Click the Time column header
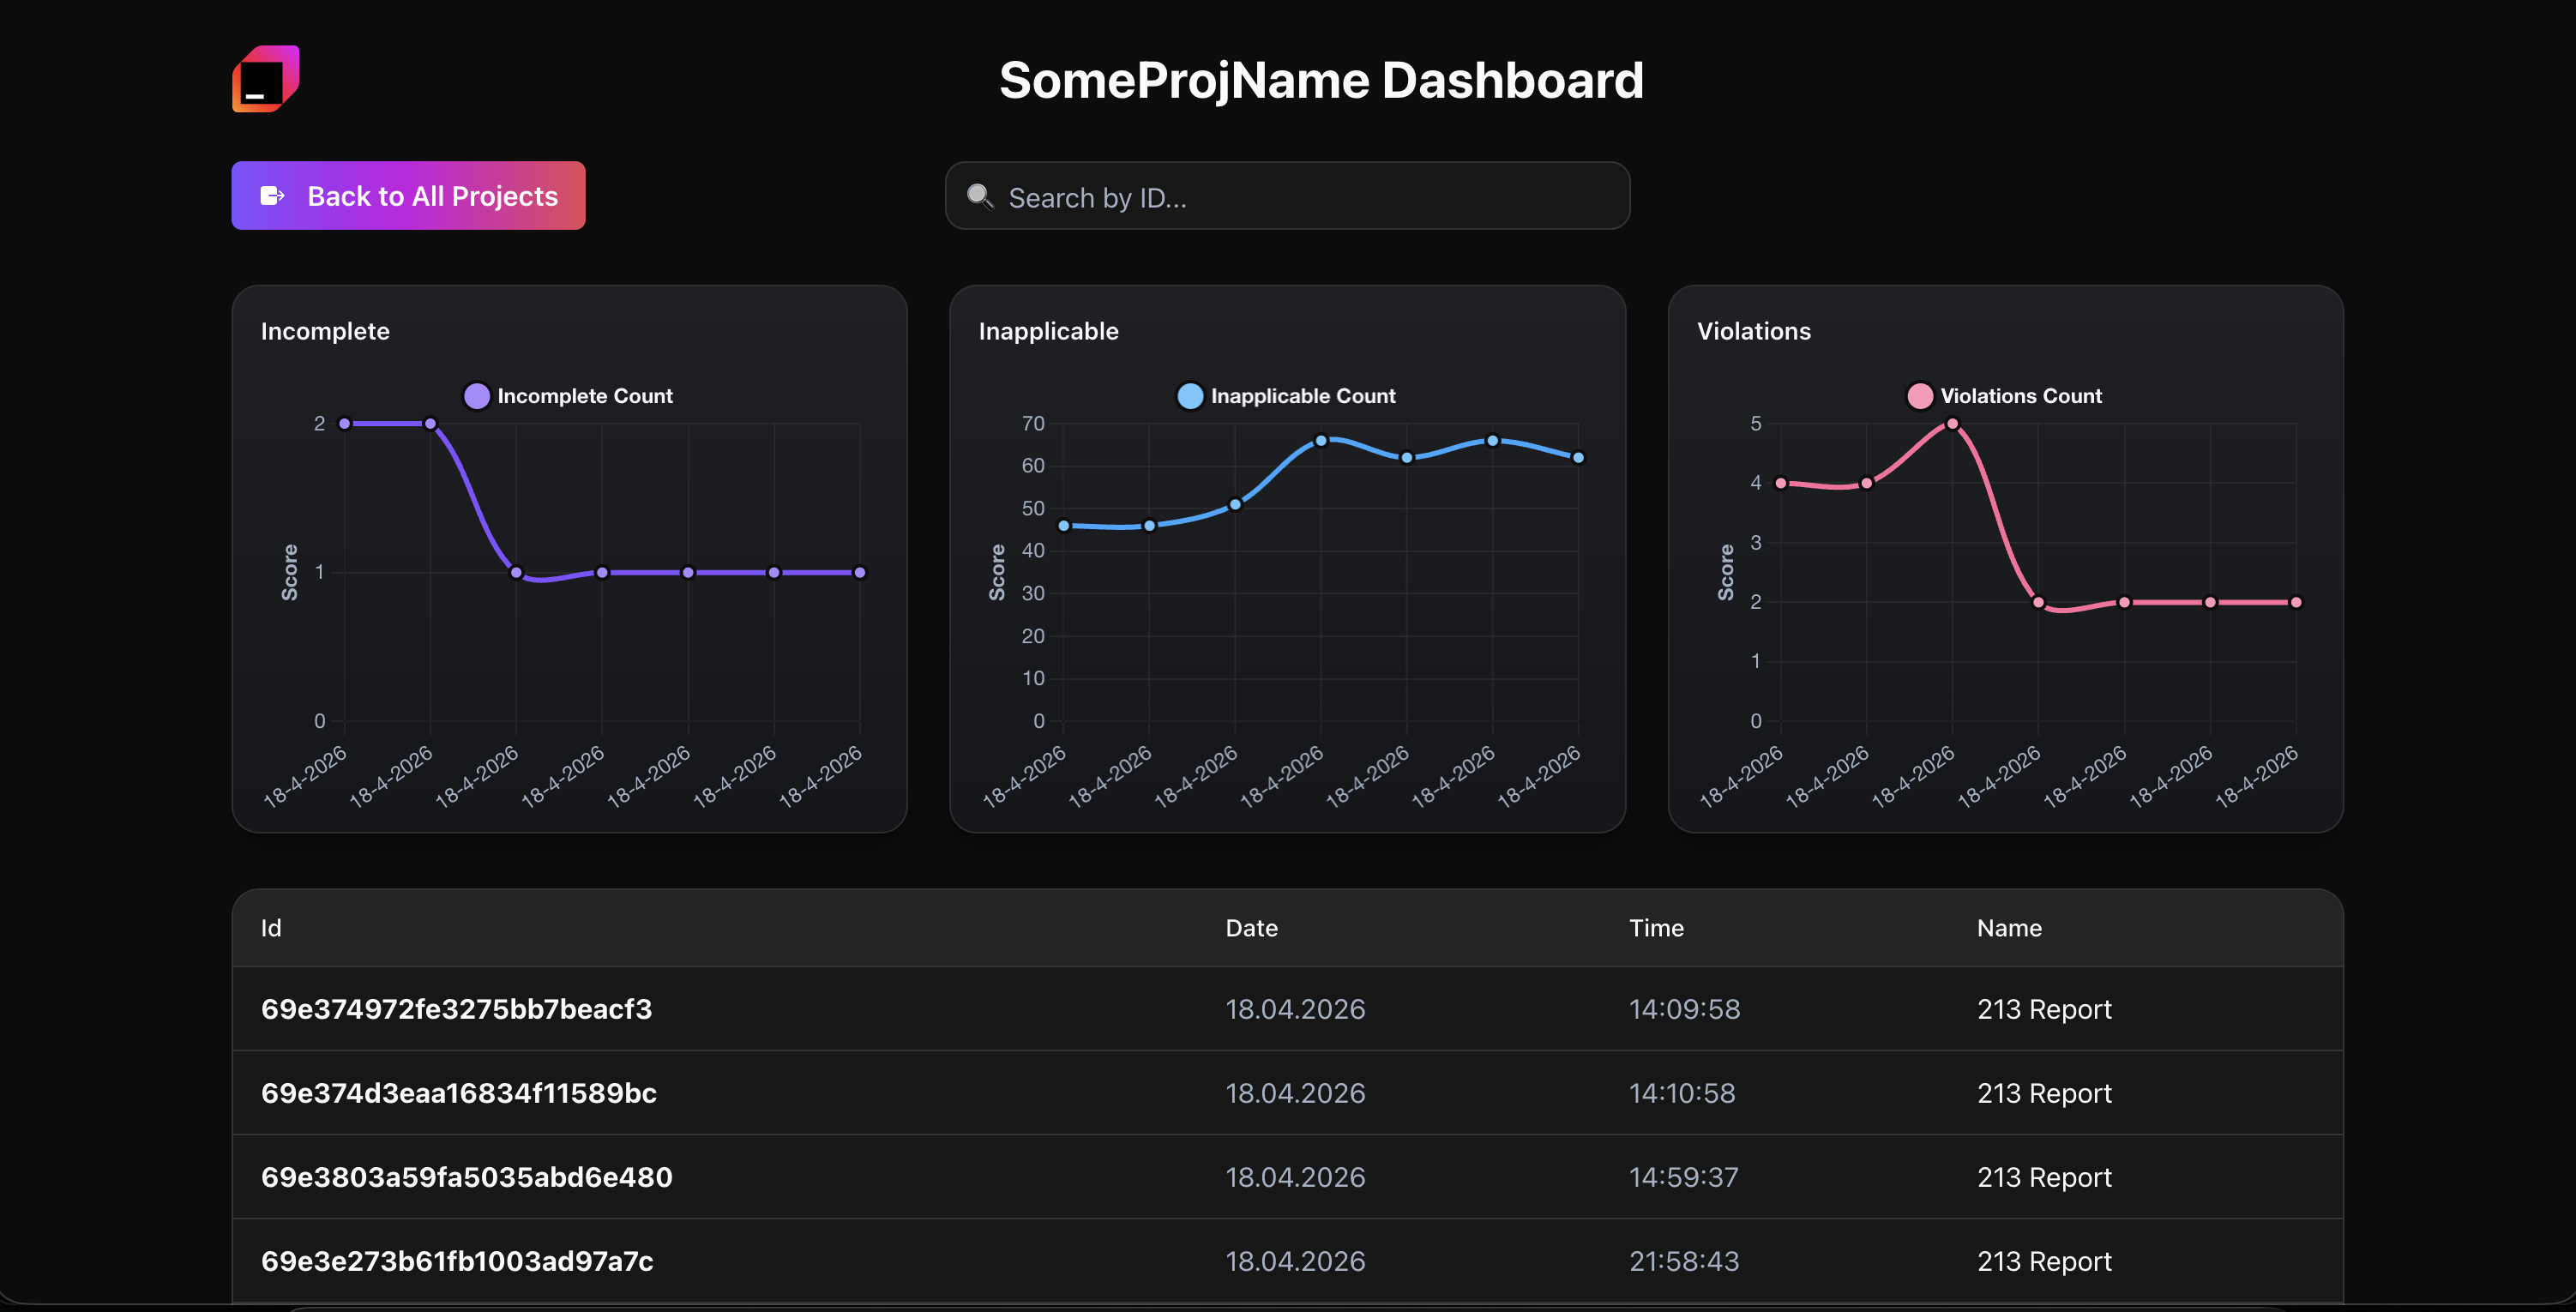 tap(1656, 928)
